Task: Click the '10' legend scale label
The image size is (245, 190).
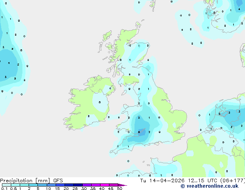Action: pos(48,188)
